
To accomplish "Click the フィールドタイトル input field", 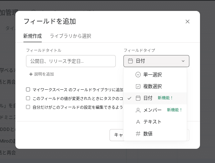I will tap(71, 61).
